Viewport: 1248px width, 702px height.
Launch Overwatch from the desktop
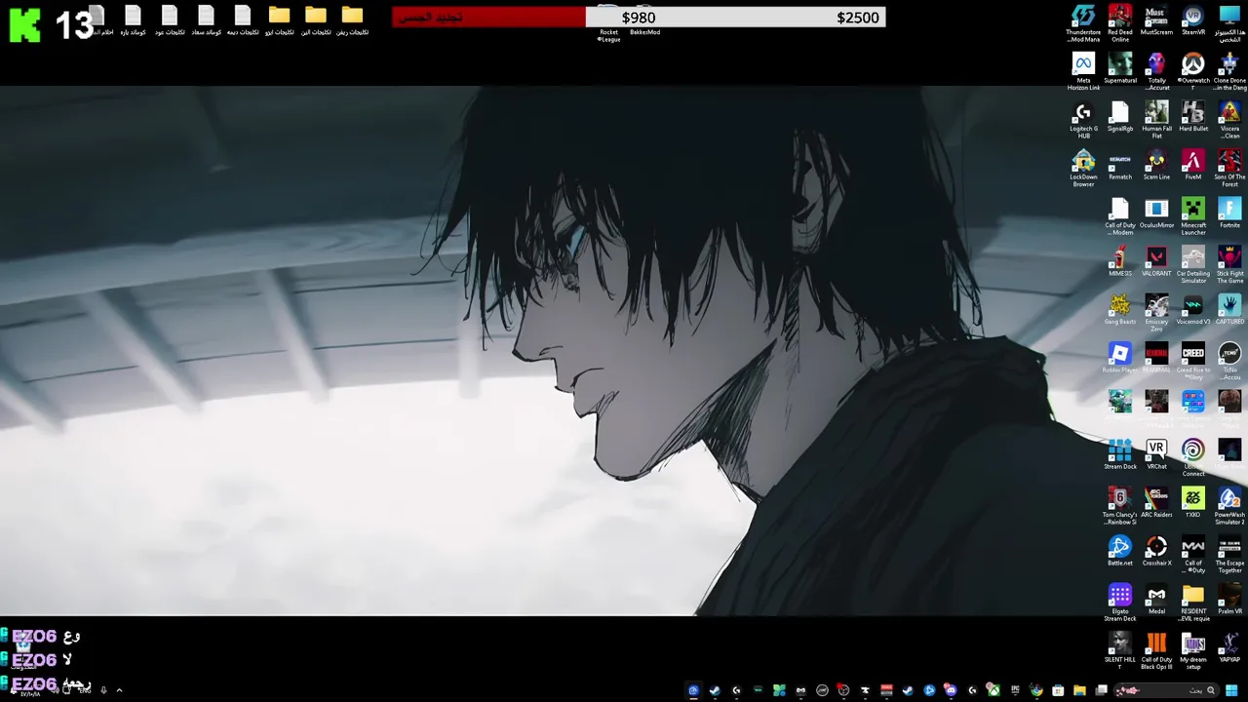click(1193, 72)
